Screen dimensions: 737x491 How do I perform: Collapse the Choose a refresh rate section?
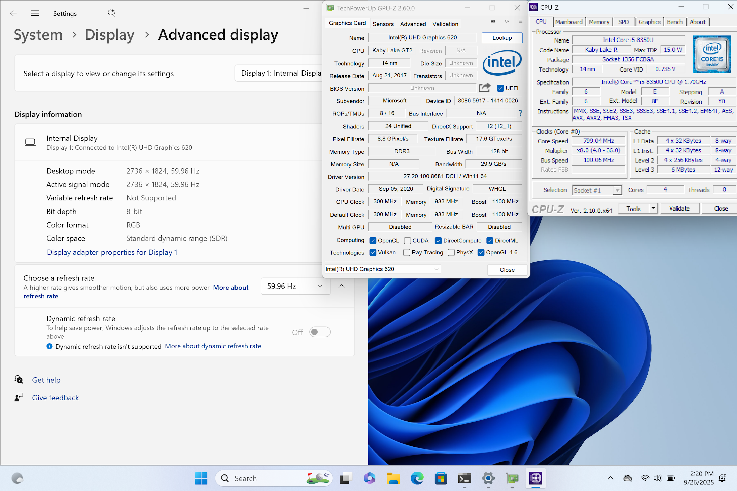tap(341, 287)
